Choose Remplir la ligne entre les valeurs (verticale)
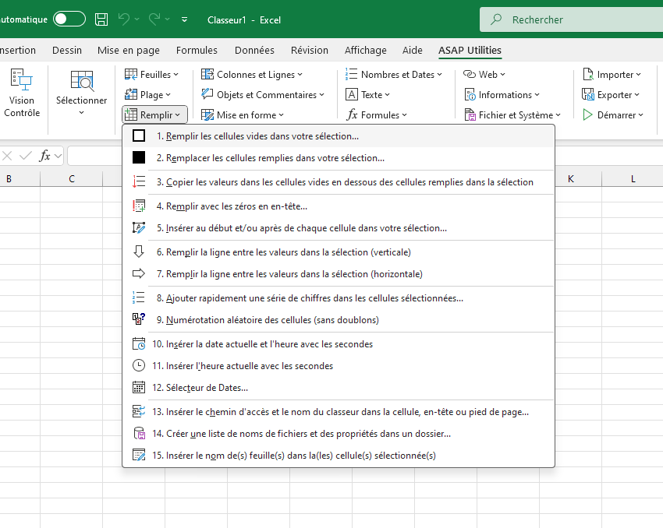The width and height of the screenshot is (663, 528). click(339, 252)
